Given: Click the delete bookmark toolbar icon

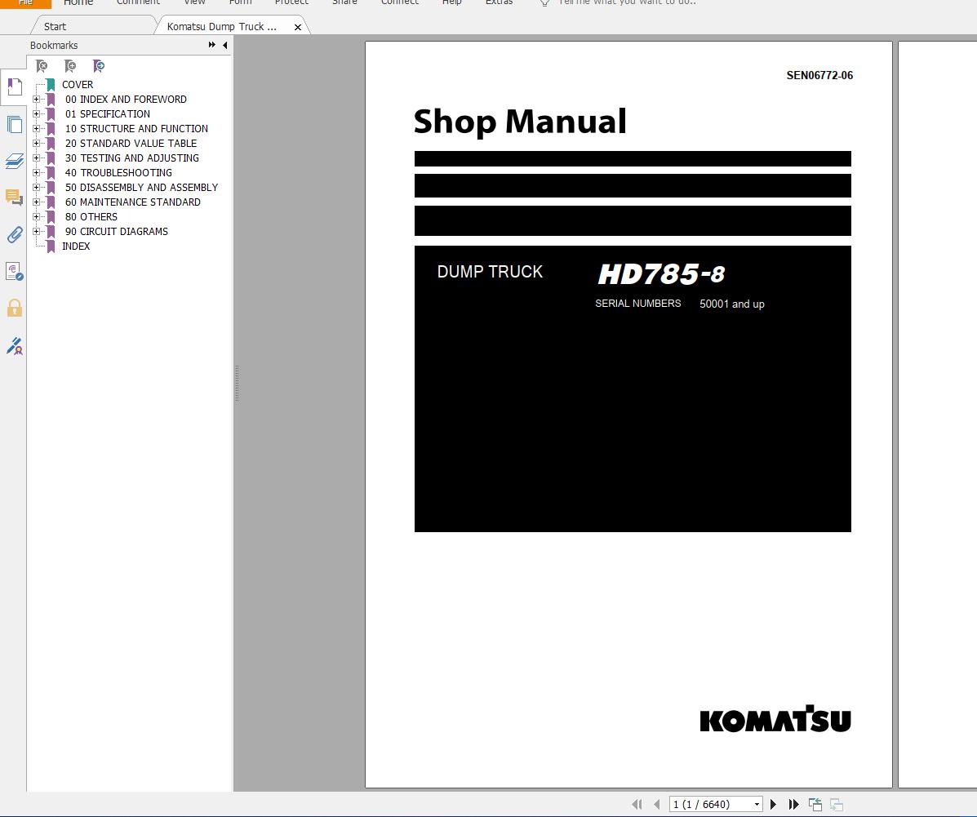Looking at the screenshot, I should [x=42, y=66].
